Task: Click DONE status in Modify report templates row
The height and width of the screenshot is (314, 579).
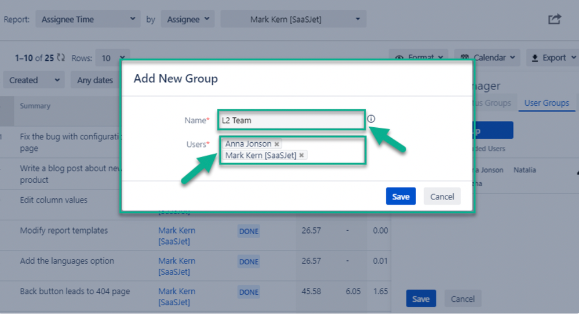Action: [249, 231]
